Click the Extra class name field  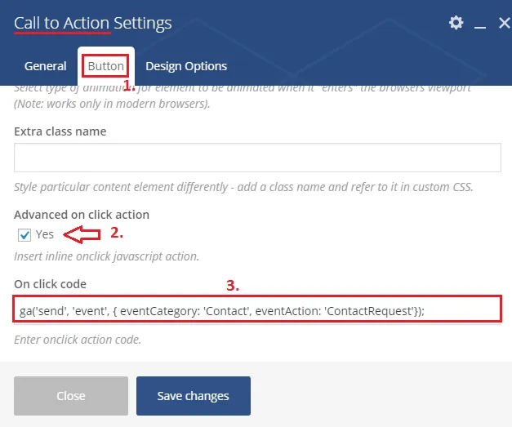click(257, 157)
